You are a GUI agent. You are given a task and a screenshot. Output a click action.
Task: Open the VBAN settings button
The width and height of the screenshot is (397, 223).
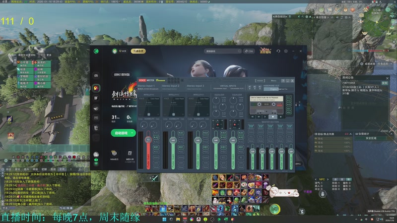pos(260,80)
